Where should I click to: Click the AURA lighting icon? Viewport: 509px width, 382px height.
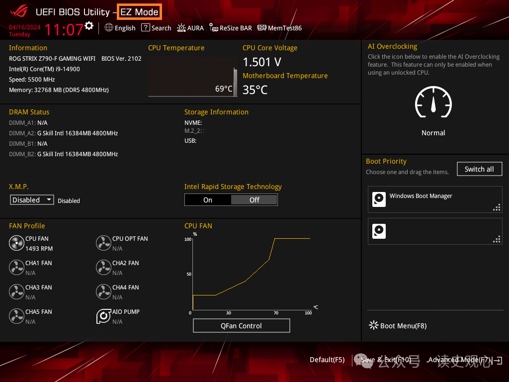pos(181,28)
